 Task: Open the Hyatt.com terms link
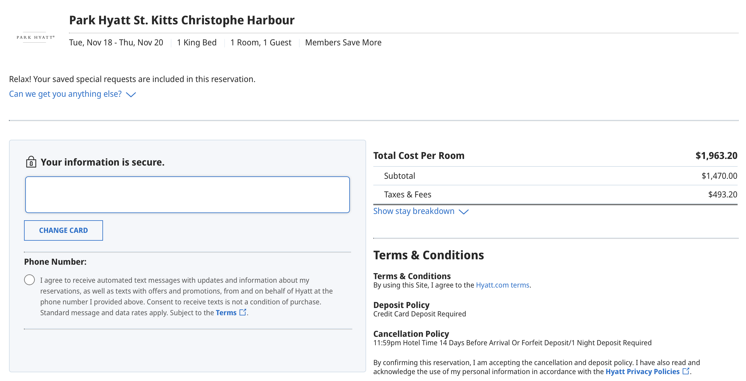(x=502, y=285)
